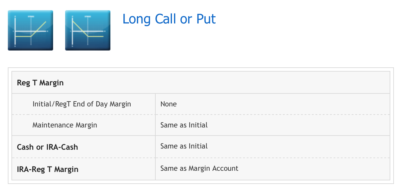This screenshot has height=196, width=412.
Task: Select the Maintenance Margin row label
Action: click(x=65, y=125)
